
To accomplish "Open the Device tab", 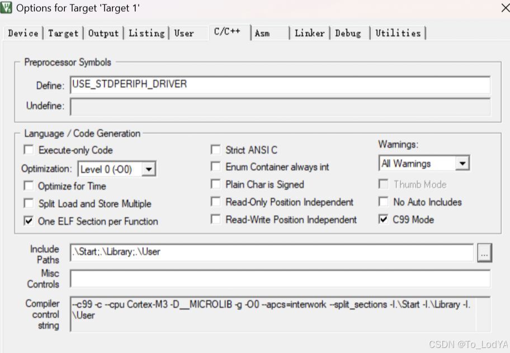I will click(x=23, y=33).
